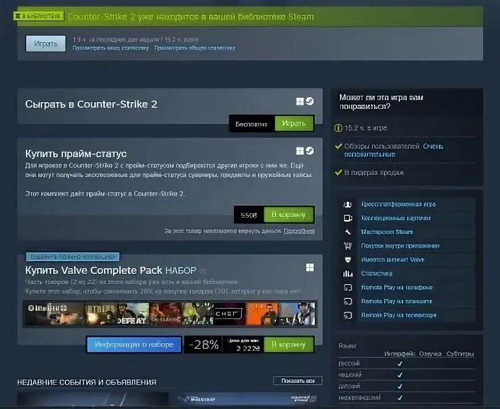500x409 pixels.
Task: Click the green Играть button for Counter-Strike 2
Action: tap(294, 123)
